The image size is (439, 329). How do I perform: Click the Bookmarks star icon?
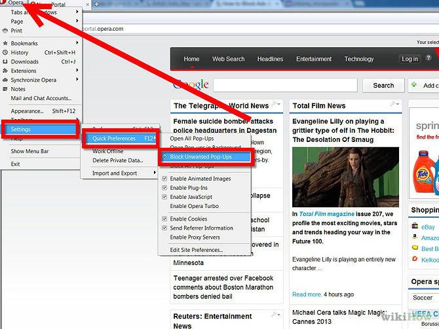5,43
